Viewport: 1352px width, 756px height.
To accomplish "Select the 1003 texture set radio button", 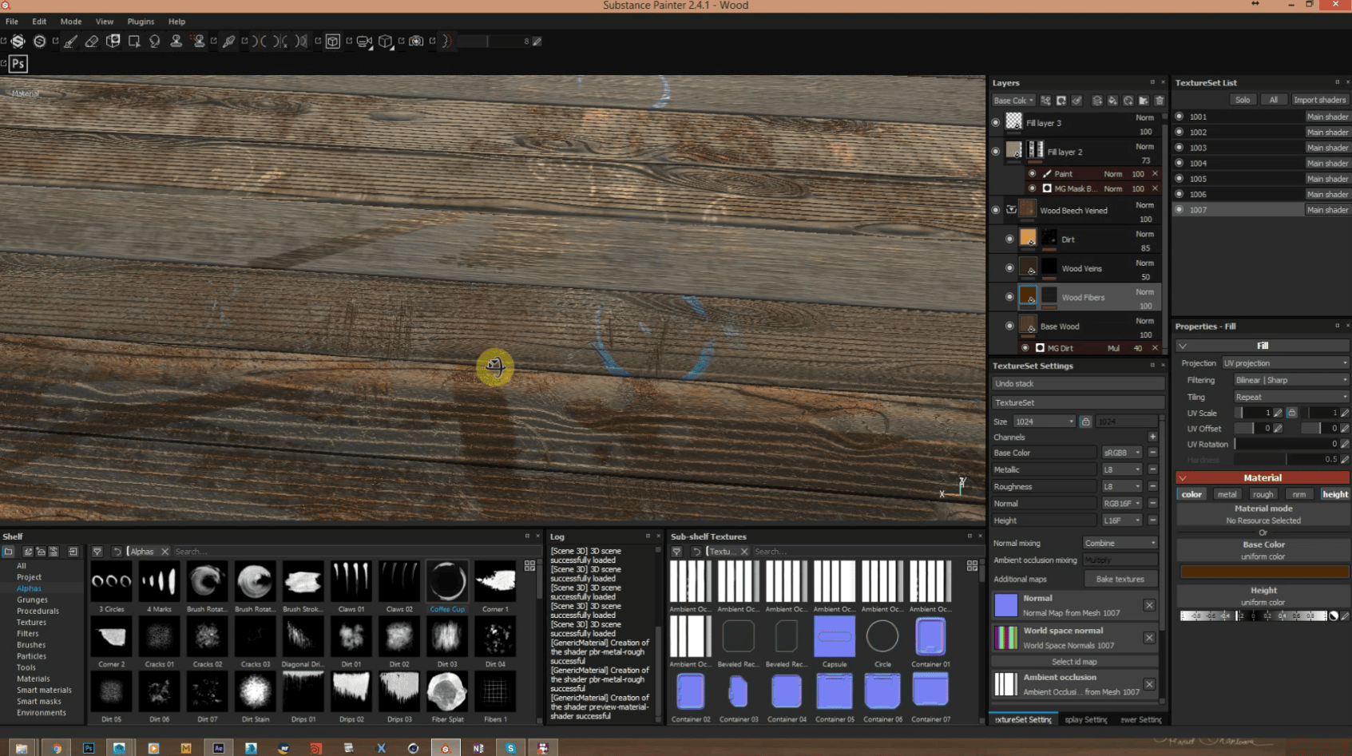I will [x=1180, y=148].
